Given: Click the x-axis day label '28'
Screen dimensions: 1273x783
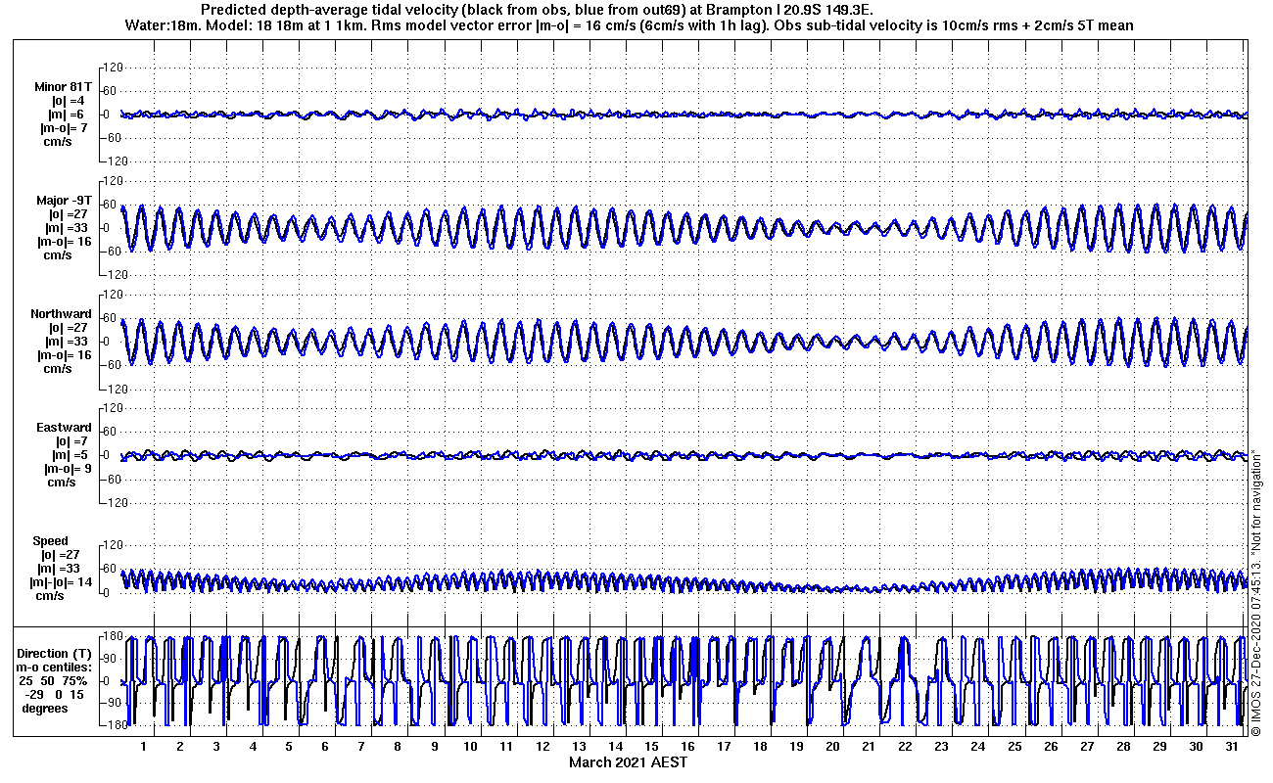Looking at the screenshot, I should coord(1123,747).
